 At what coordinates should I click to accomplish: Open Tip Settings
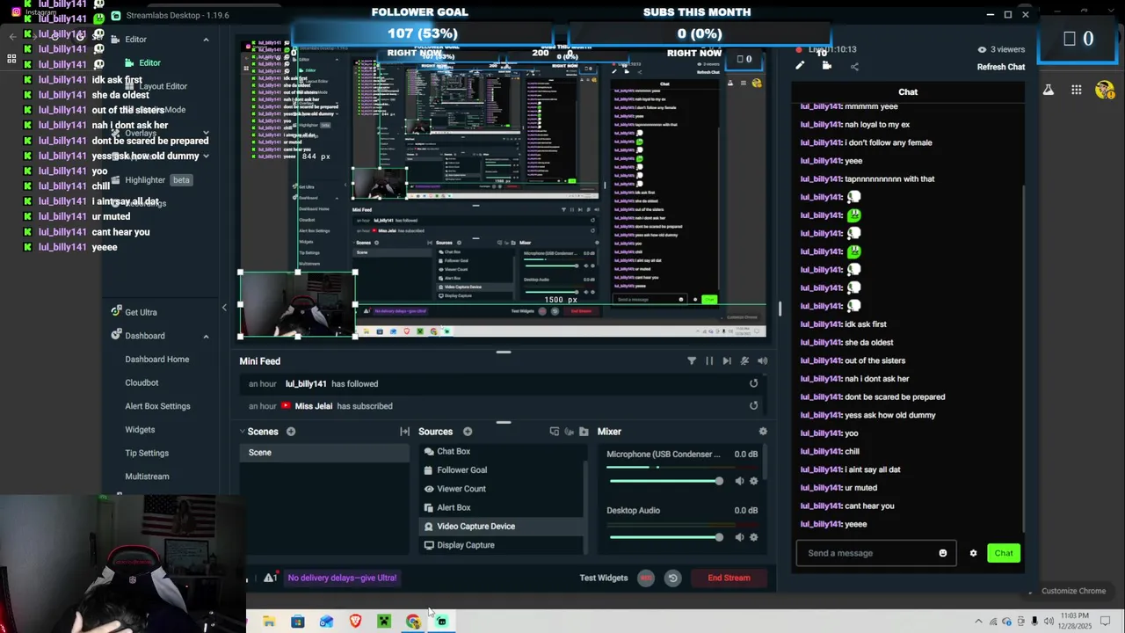click(x=147, y=453)
